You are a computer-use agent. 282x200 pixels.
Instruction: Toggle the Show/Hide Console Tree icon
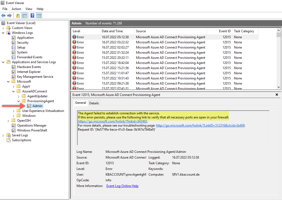[24, 16]
